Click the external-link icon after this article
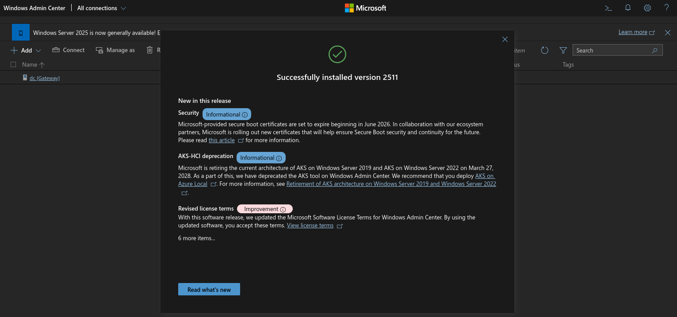This screenshot has height=317, width=677. click(241, 140)
